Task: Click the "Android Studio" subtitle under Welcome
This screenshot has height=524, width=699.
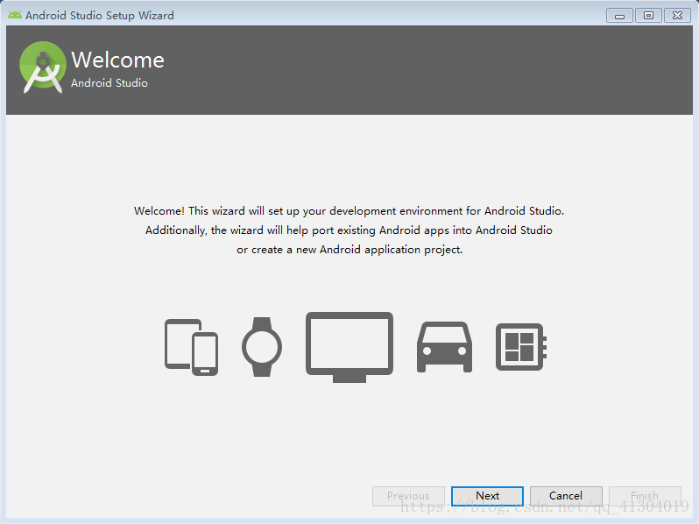Action: (x=109, y=83)
